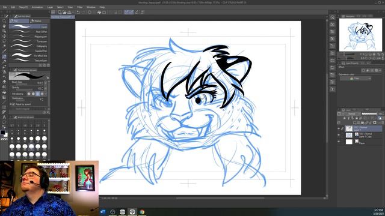Screen dimensions: 385x216
Task: Switch to the Pen sub tool tab
Action: 19,21
